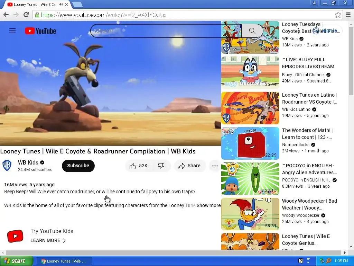The height and width of the screenshot is (266, 354).
Task: Click 'The Wonders of Math!' video title
Action: point(307,134)
